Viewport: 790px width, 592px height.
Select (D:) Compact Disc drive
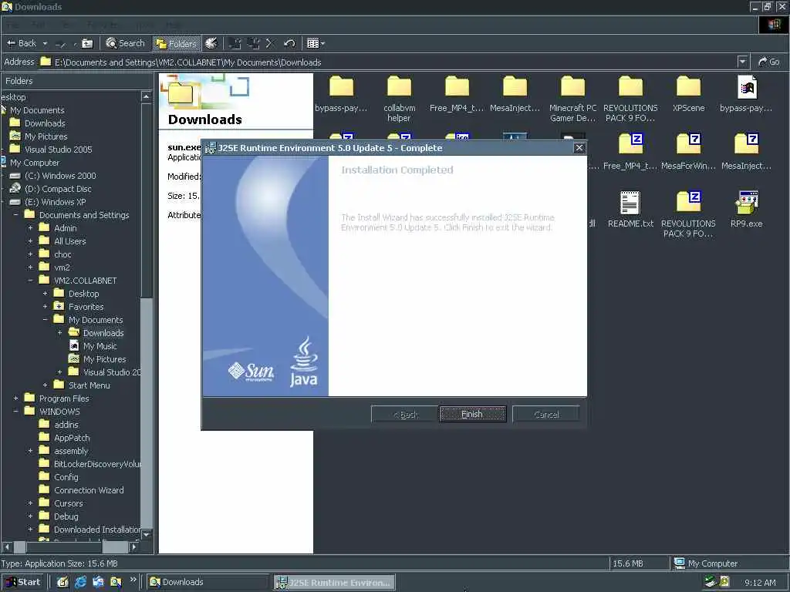58,189
